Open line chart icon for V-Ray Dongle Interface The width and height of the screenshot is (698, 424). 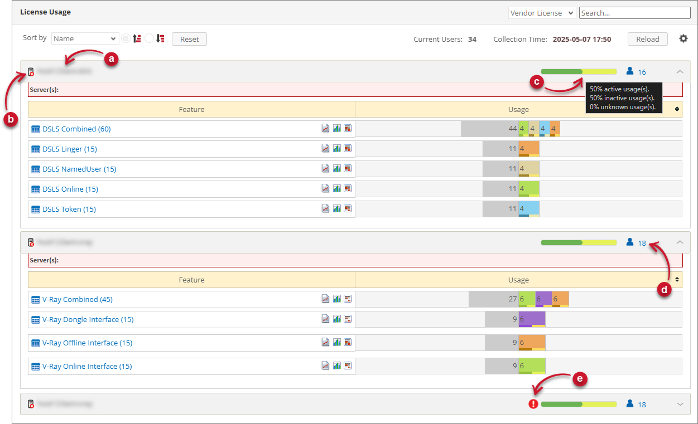pos(326,319)
